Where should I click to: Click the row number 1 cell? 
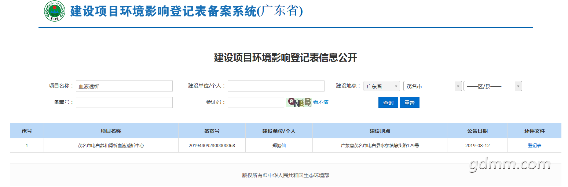coord(27,145)
